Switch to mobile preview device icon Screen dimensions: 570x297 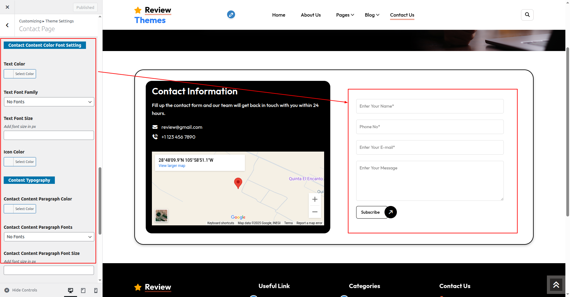pos(96,290)
